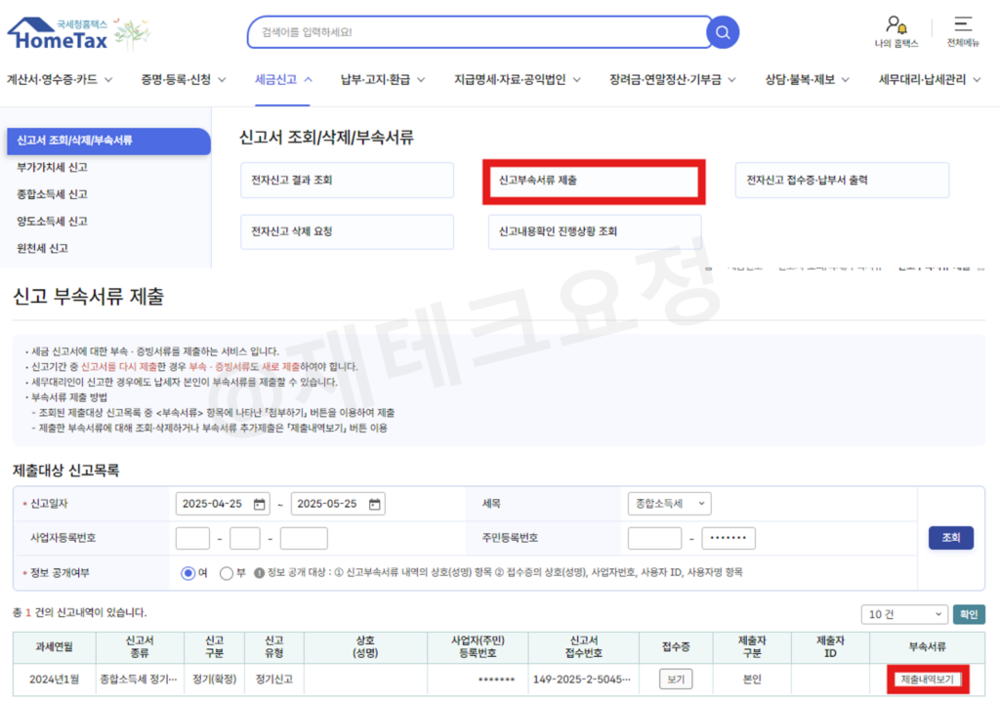
Task: Click 전자신고 접수증·납부서 출력 button
Action: tap(842, 180)
